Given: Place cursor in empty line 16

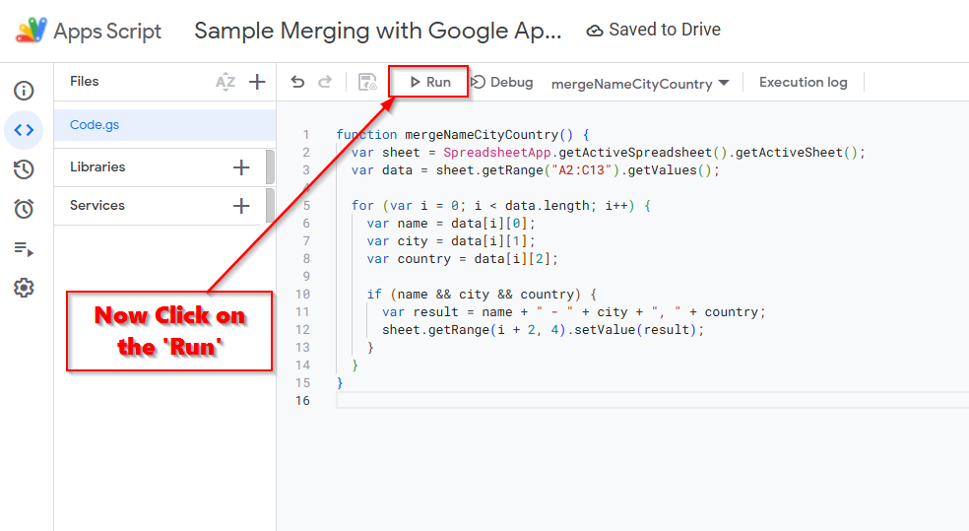Looking at the screenshot, I should click(x=653, y=401).
